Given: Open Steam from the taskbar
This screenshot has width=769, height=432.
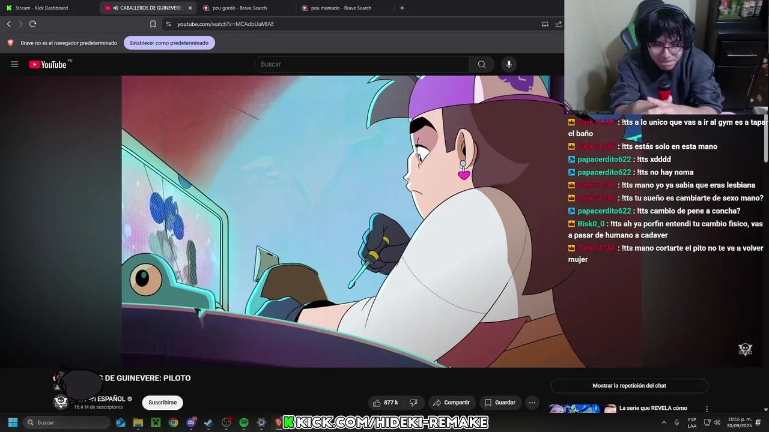Looking at the screenshot, I should coord(208,422).
